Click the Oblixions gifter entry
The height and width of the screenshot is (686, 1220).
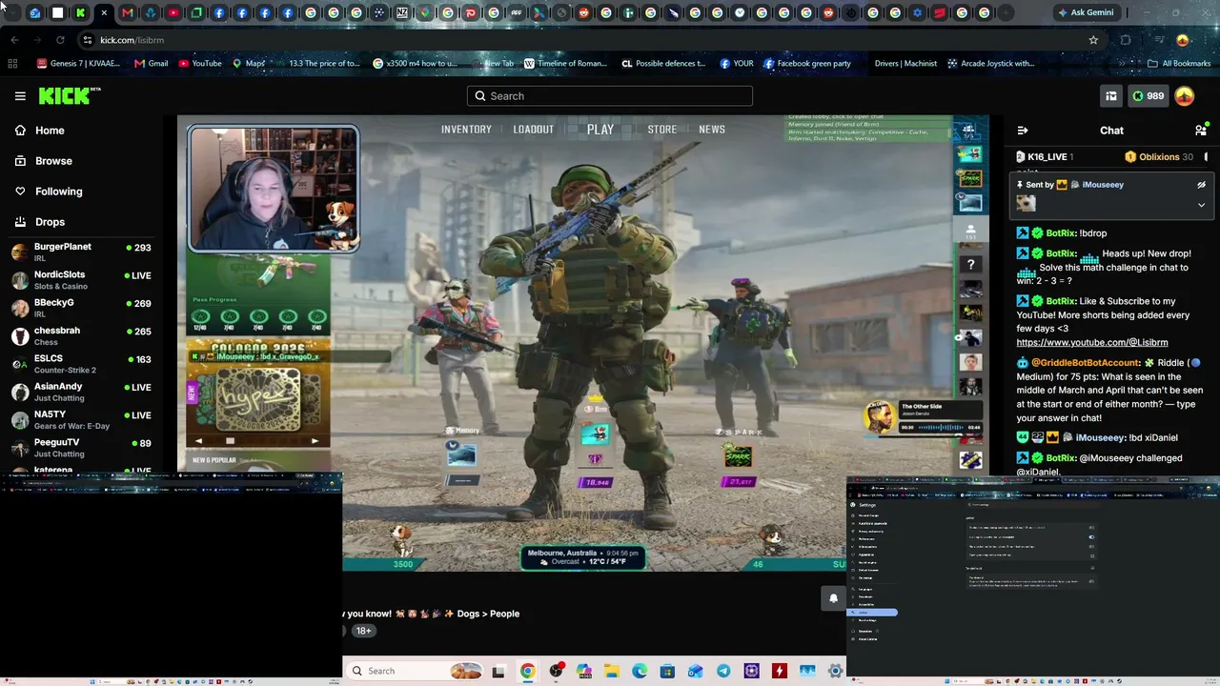point(1158,157)
